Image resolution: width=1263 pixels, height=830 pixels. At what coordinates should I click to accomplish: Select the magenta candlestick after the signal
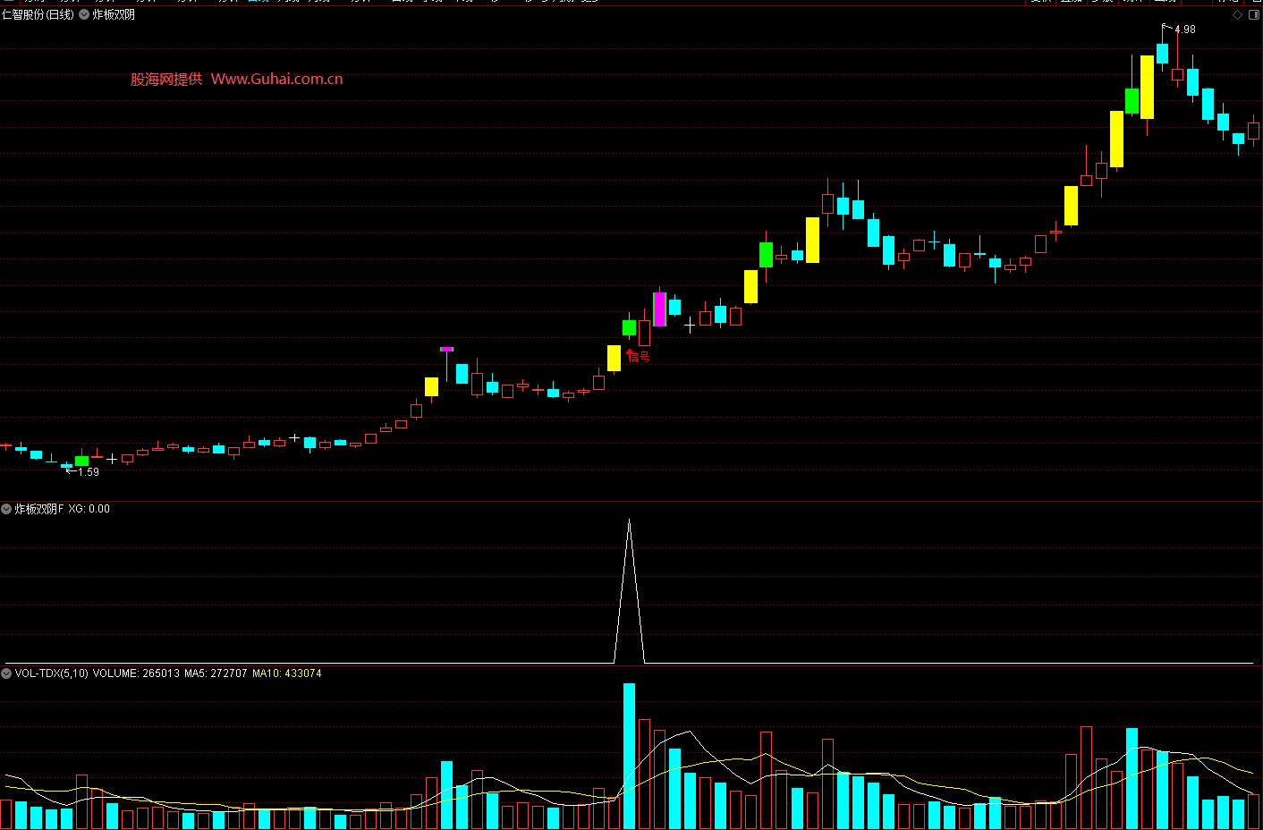(659, 309)
